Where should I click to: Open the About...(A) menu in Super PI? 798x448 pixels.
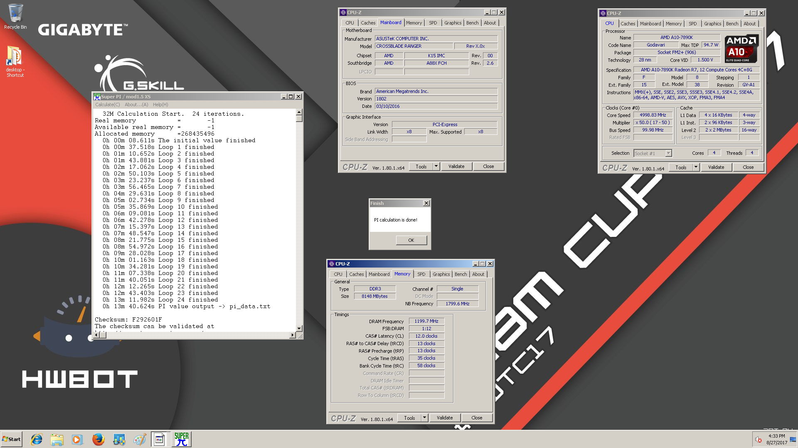point(136,105)
